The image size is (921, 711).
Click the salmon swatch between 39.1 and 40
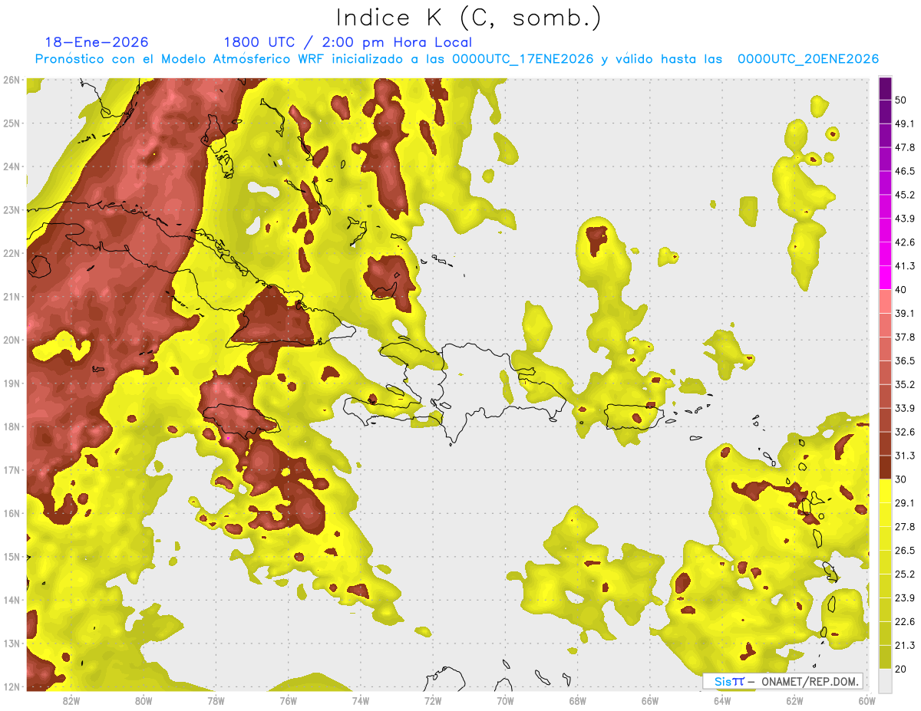pos(885,301)
